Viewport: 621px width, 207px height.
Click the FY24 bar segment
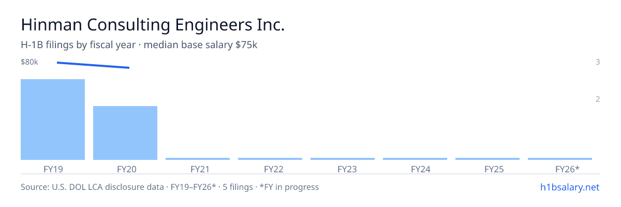pyautogui.click(x=415, y=159)
